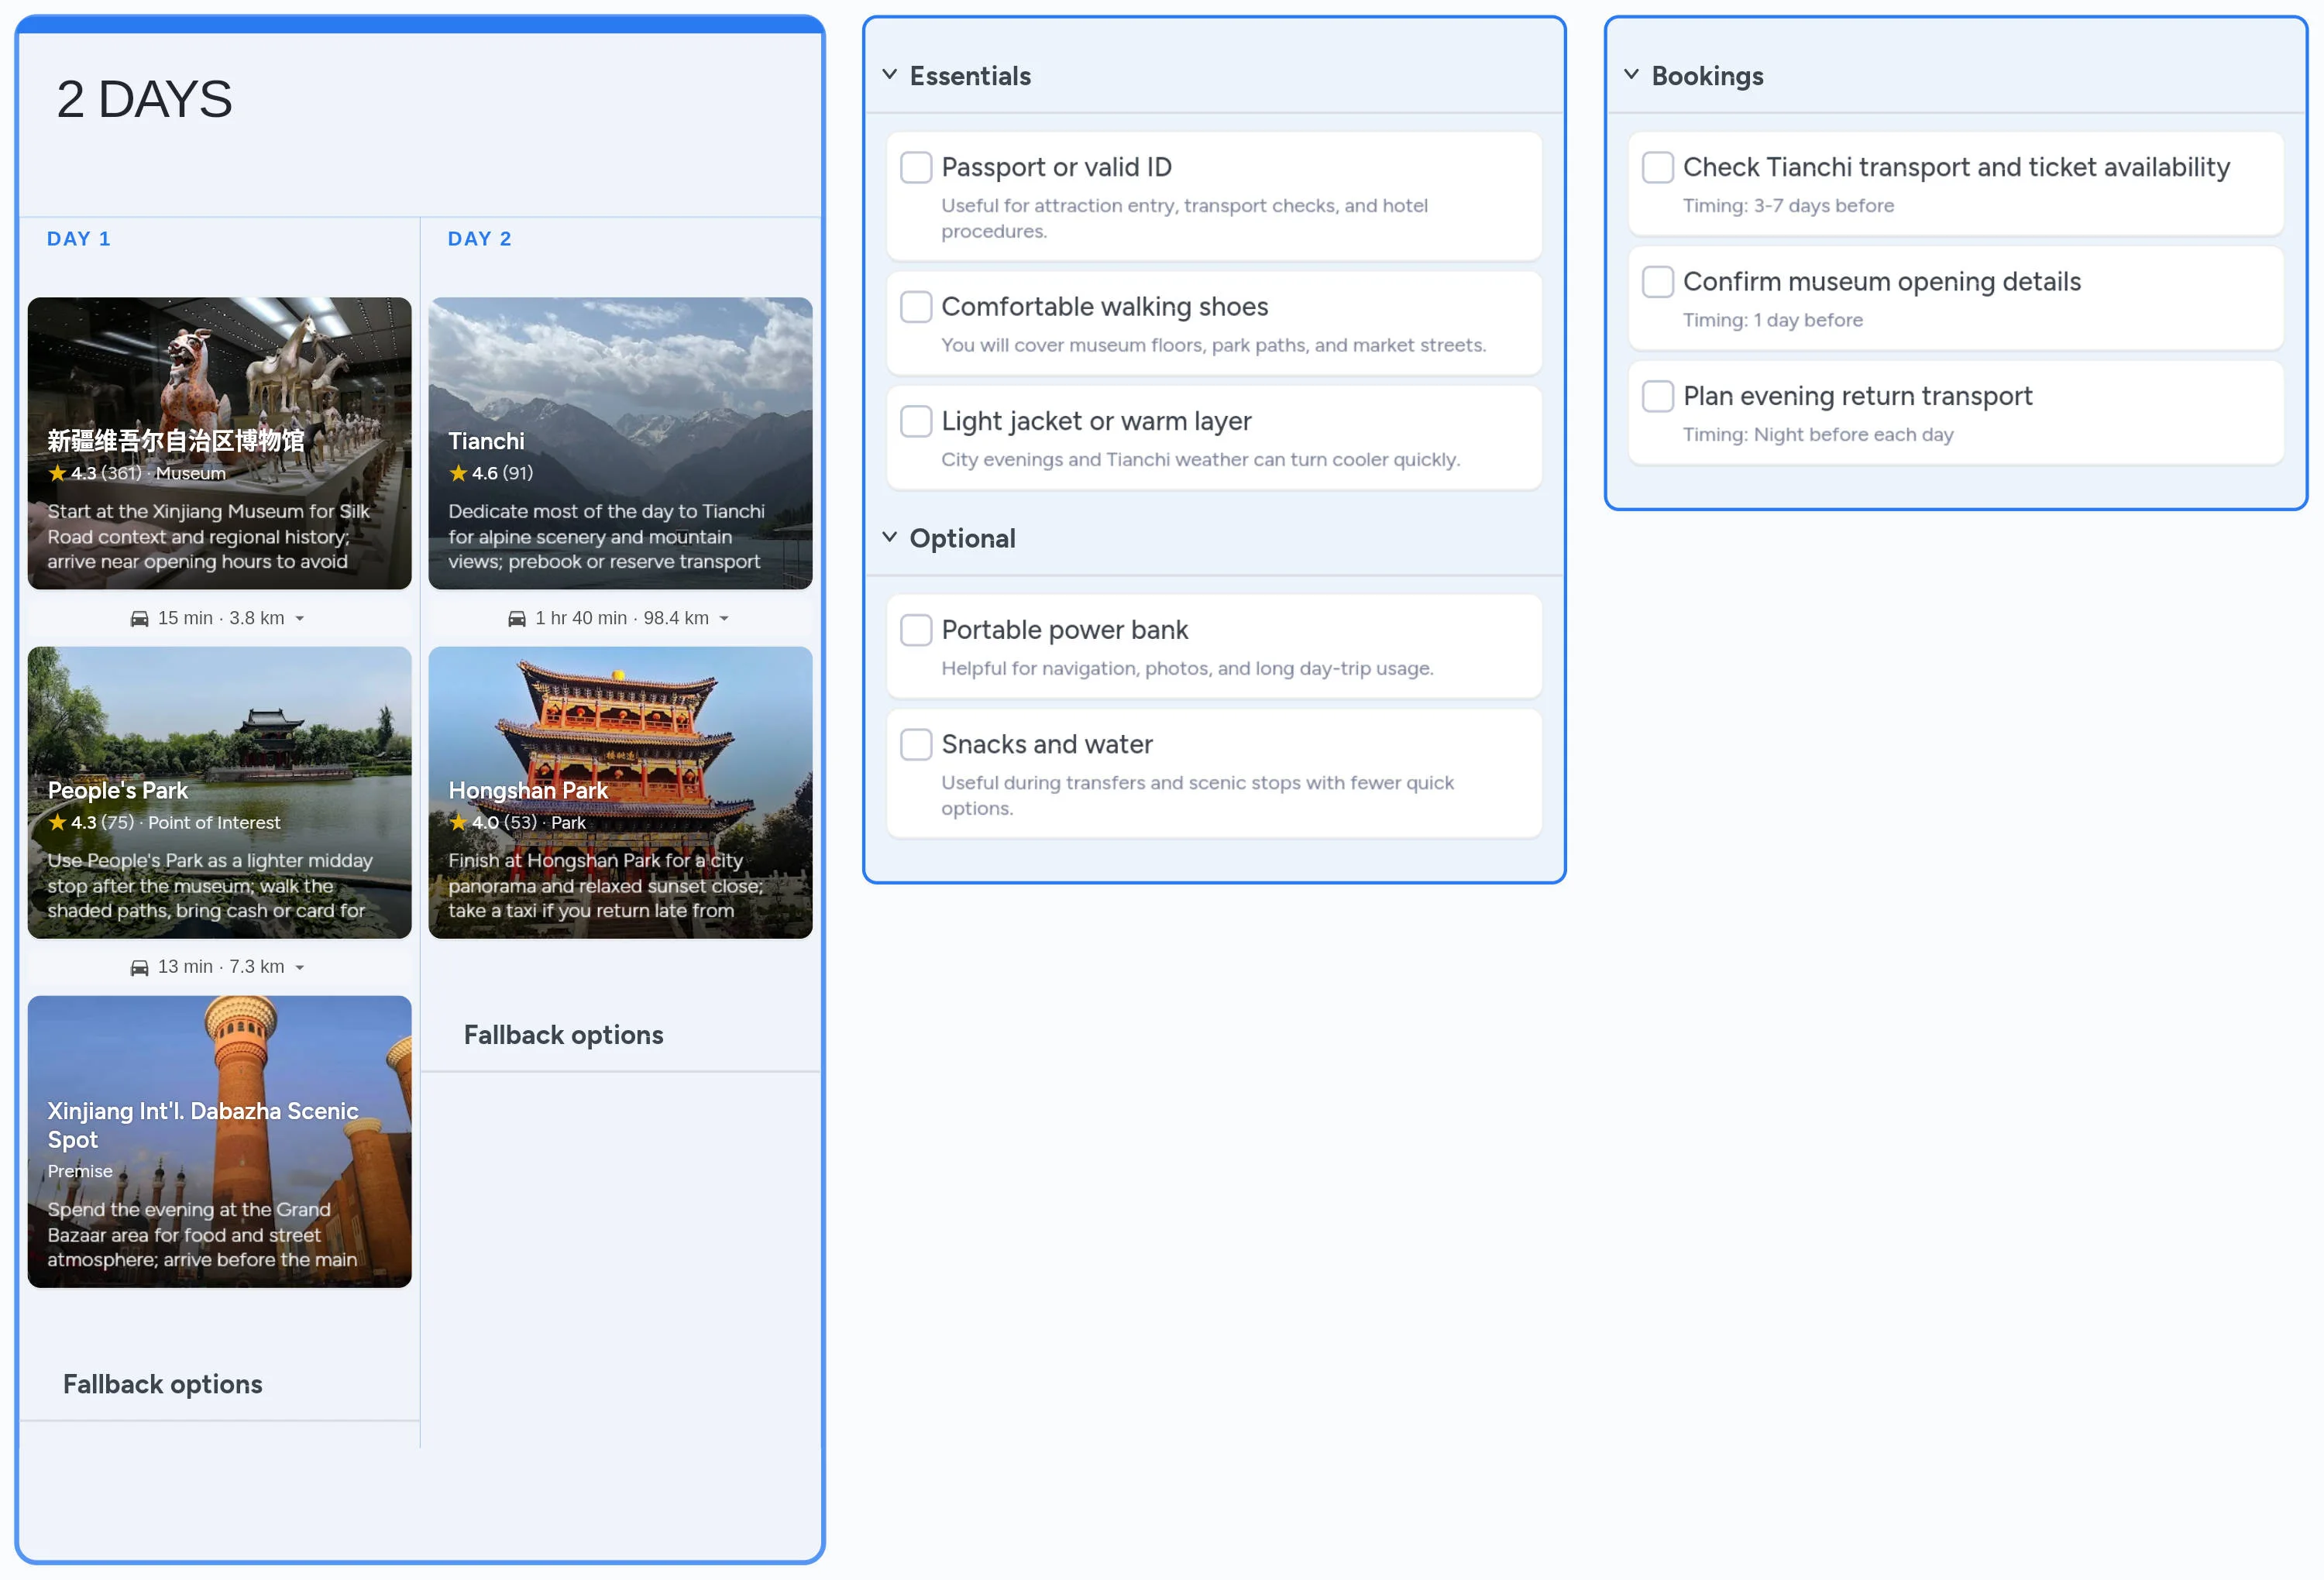Click car icon for 1 hr 40 min route
The width and height of the screenshot is (2324, 1580).
[x=516, y=619]
